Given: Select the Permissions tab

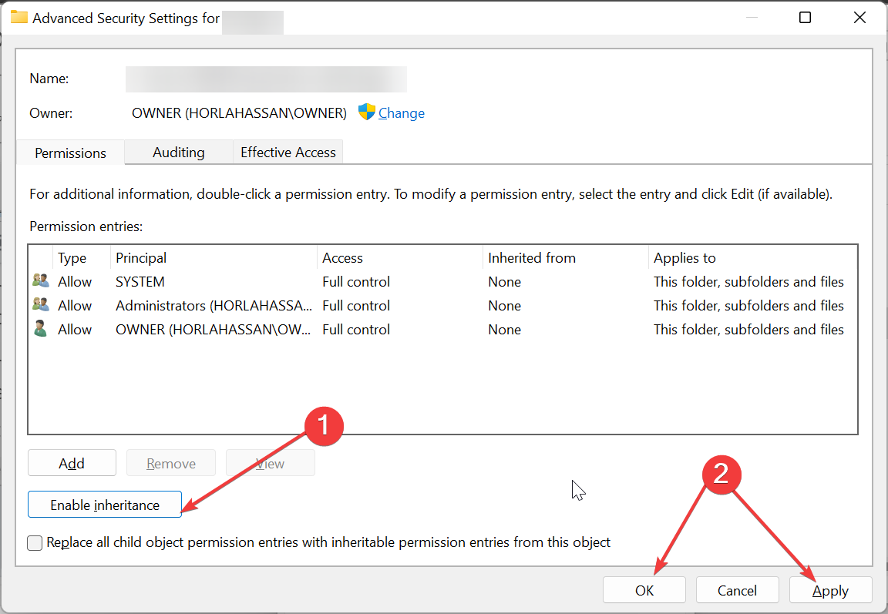Looking at the screenshot, I should pyautogui.click(x=70, y=153).
